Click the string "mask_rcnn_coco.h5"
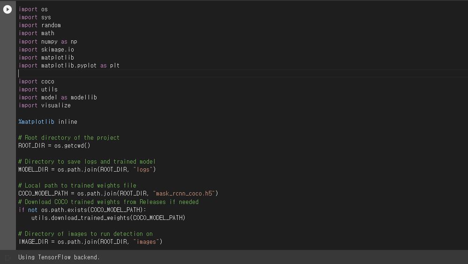Screen dimensions: 468x264 [x=184, y=194]
